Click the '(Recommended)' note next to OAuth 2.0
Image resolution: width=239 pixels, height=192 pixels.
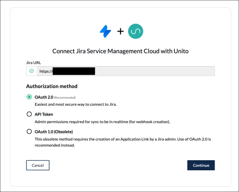point(65,98)
